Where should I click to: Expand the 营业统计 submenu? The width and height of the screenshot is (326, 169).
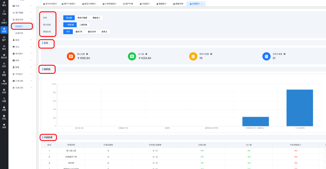22,53
